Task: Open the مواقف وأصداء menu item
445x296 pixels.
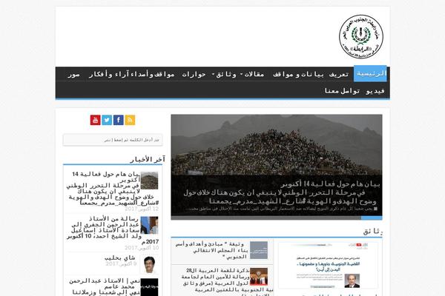Action: pyautogui.click(x=153, y=74)
